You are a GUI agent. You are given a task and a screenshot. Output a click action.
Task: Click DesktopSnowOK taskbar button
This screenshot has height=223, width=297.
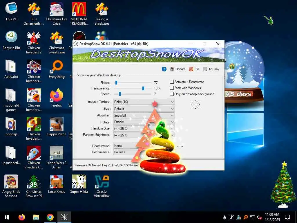click(x=64, y=217)
